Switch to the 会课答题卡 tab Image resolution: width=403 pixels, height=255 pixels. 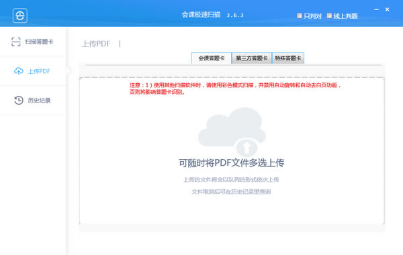pyautogui.click(x=212, y=58)
